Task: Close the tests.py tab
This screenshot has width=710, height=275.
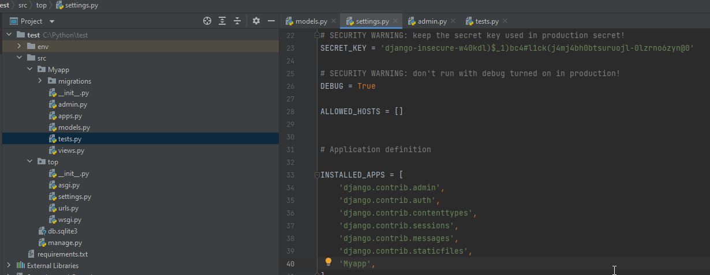Action: 505,21
